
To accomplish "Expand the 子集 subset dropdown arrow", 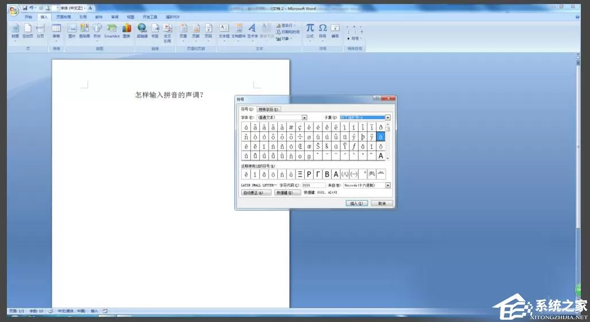I will click(x=387, y=117).
